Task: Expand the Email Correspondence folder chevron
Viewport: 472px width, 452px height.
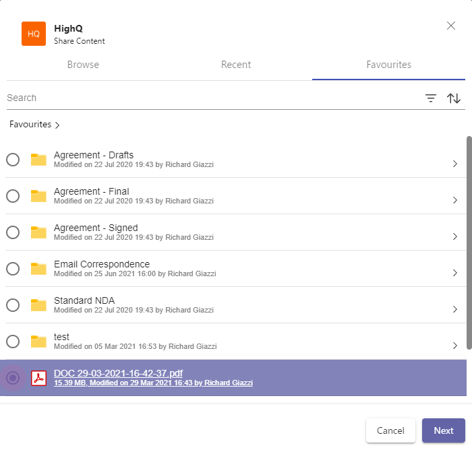Action: pyautogui.click(x=455, y=273)
